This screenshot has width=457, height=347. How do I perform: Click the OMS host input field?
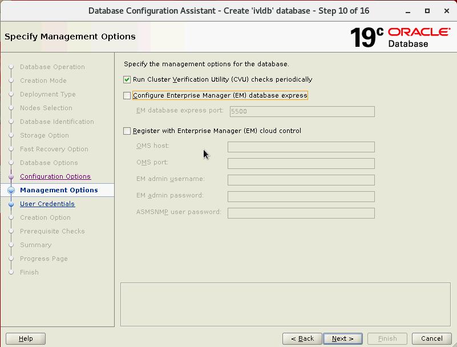(301, 147)
